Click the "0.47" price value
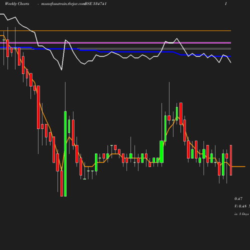This screenshot has height=250, width=250. 238,198
